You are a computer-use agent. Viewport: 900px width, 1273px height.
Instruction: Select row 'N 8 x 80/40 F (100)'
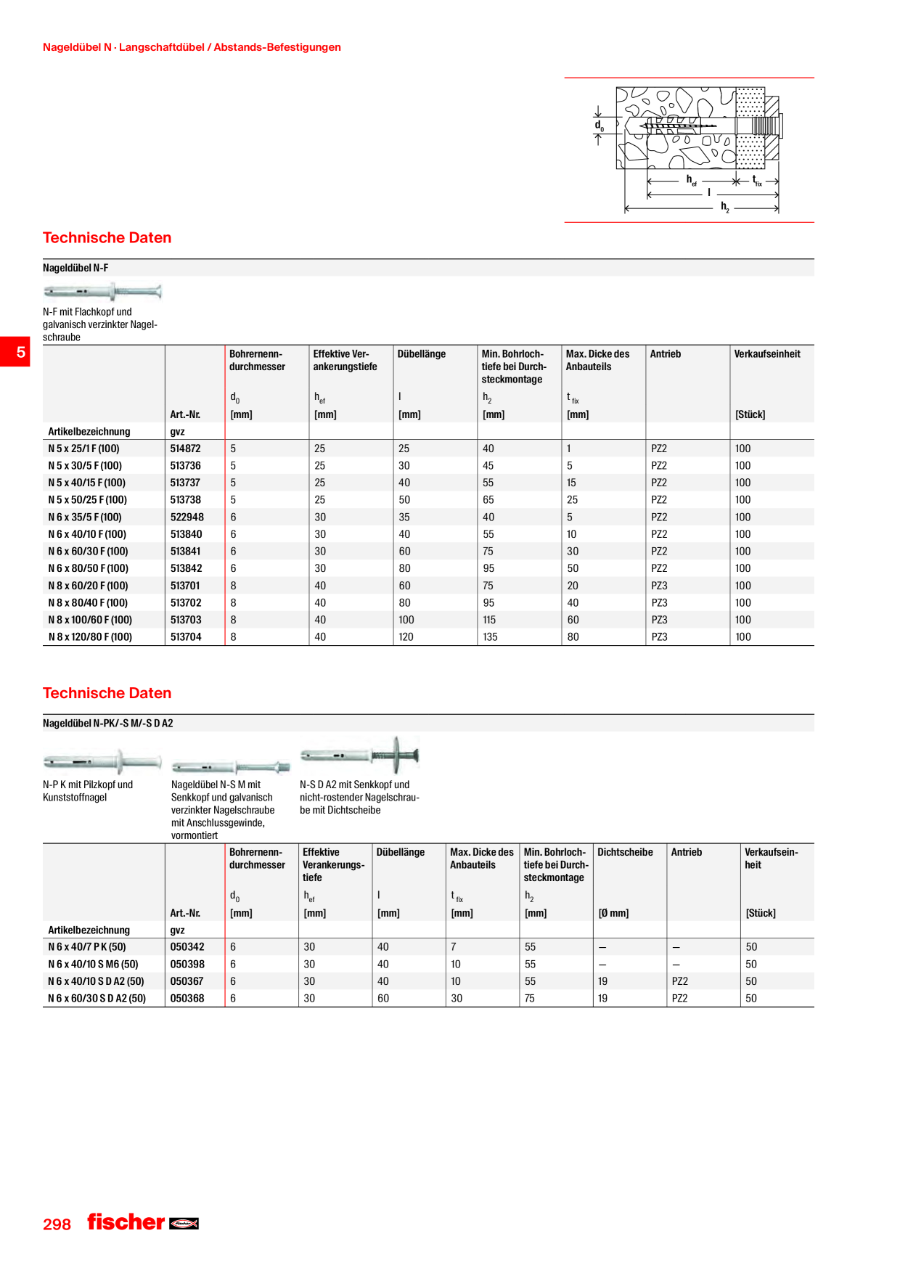[x=428, y=603]
